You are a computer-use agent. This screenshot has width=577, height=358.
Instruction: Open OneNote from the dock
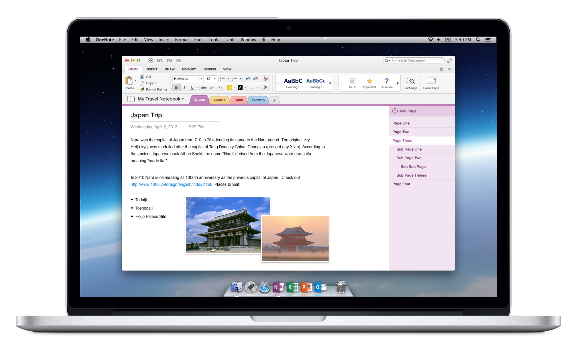[279, 287]
